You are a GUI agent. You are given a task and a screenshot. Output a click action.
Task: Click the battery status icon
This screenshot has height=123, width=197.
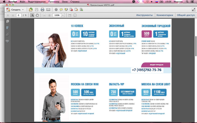click(162, 2)
